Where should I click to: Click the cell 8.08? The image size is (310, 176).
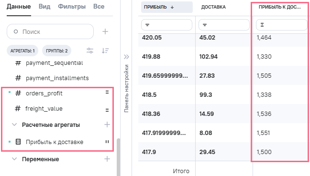(206, 133)
